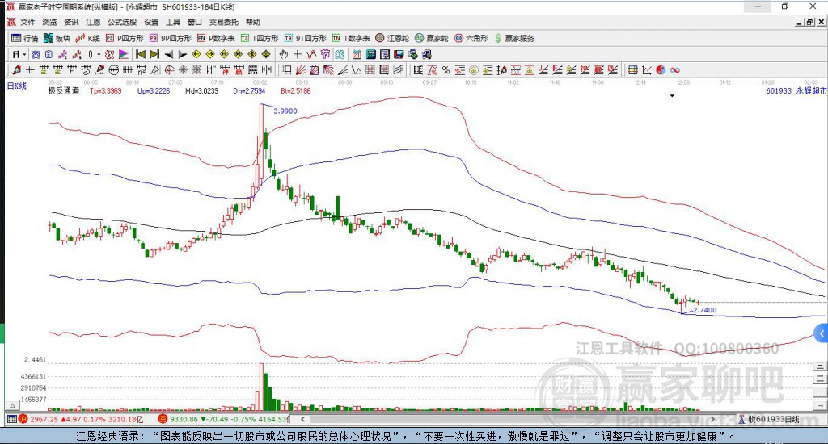Open the 交易委托 menu
The width and height of the screenshot is (828, 444).
[x=224, y=22]
